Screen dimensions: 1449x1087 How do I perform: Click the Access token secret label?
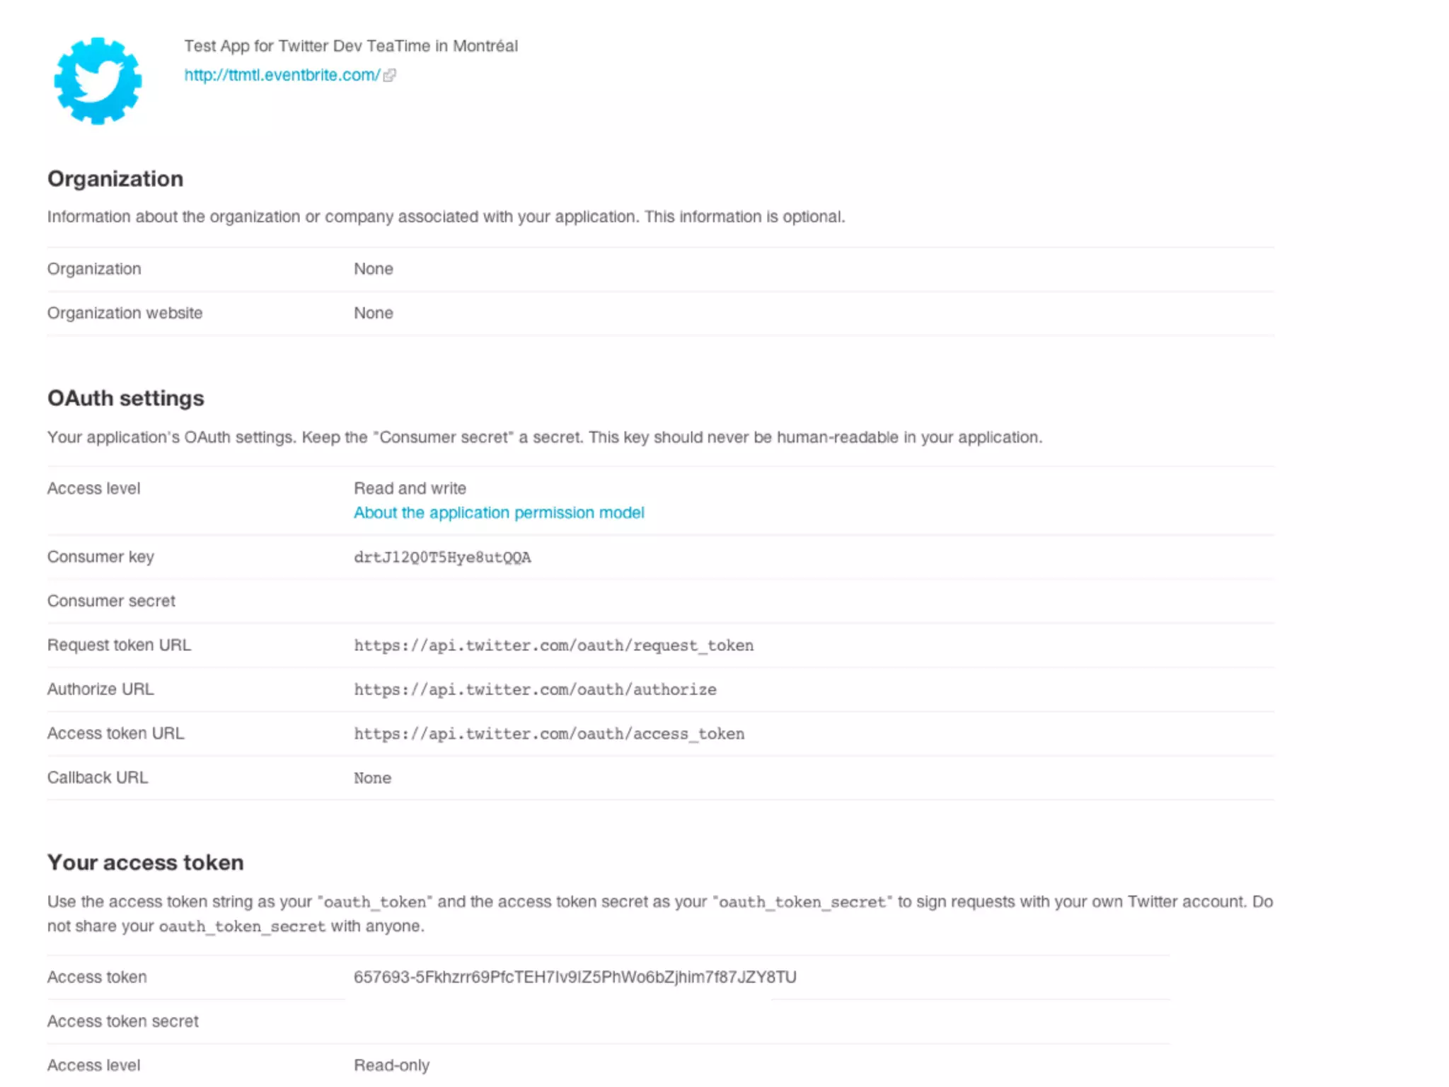tap(123, 1021)
